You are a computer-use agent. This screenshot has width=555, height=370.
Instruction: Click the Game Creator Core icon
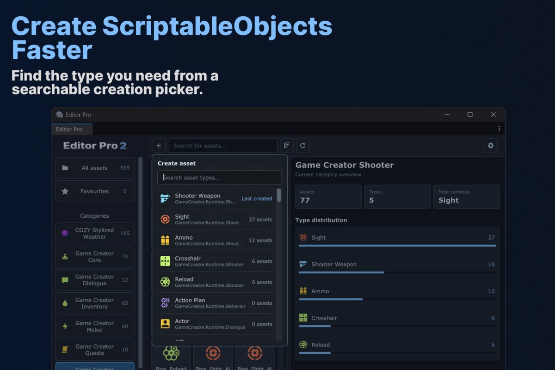pos(65,256)
